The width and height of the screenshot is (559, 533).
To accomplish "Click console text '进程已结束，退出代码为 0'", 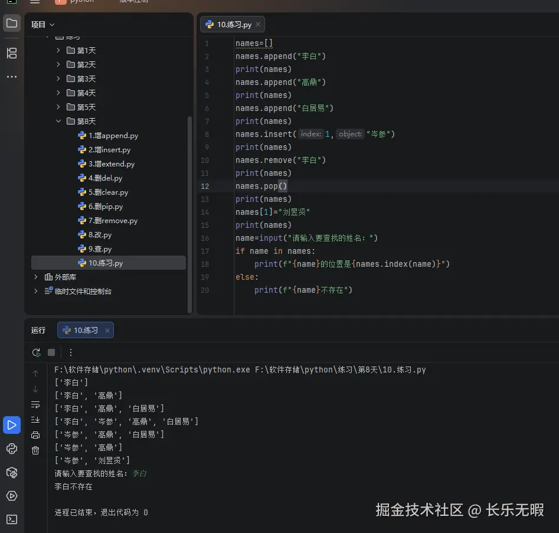I will (102, 512).
